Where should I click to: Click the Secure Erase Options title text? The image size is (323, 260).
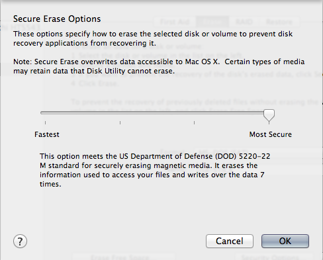(57, 19)
